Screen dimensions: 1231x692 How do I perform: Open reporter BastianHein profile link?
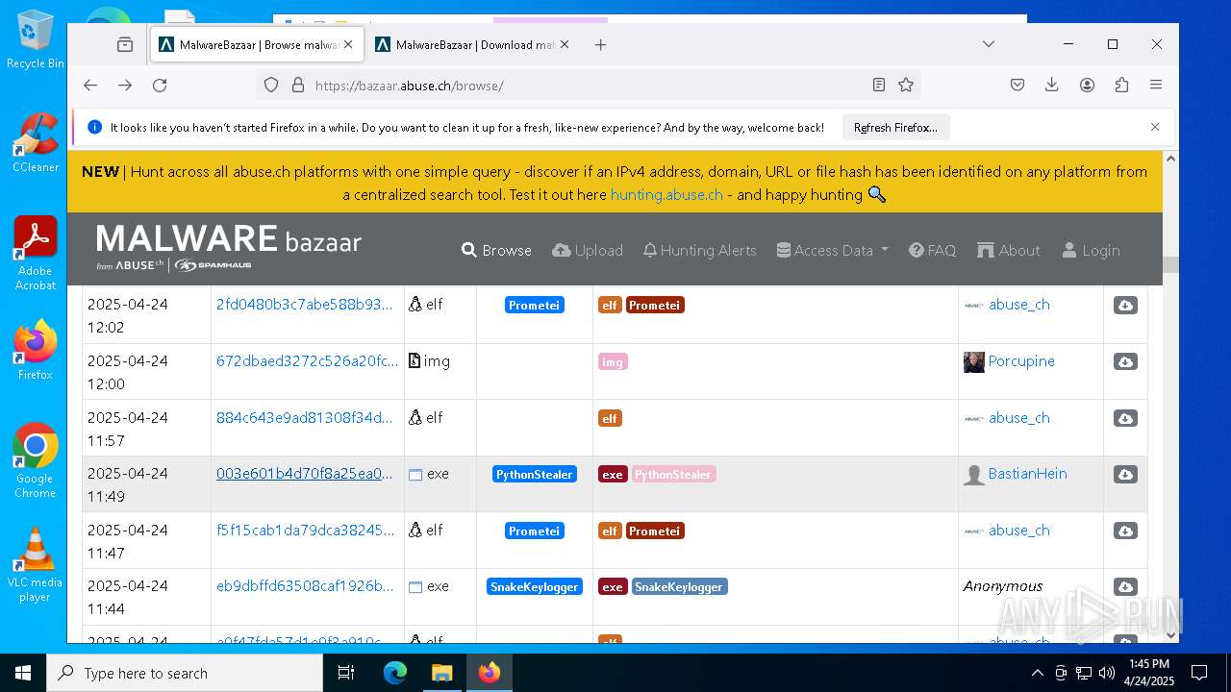(1027, 473)
